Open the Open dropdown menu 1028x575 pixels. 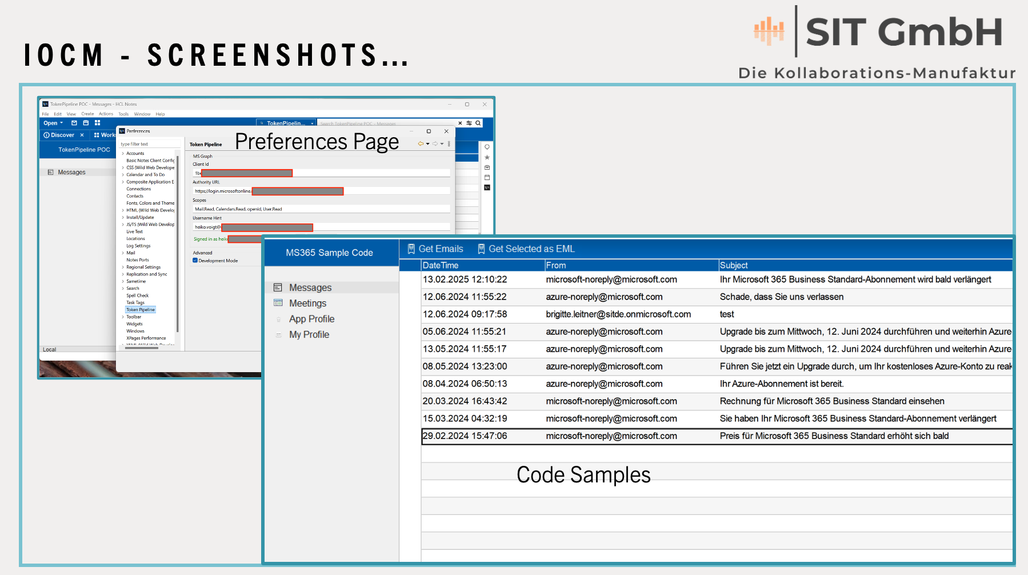coord(53,123)
